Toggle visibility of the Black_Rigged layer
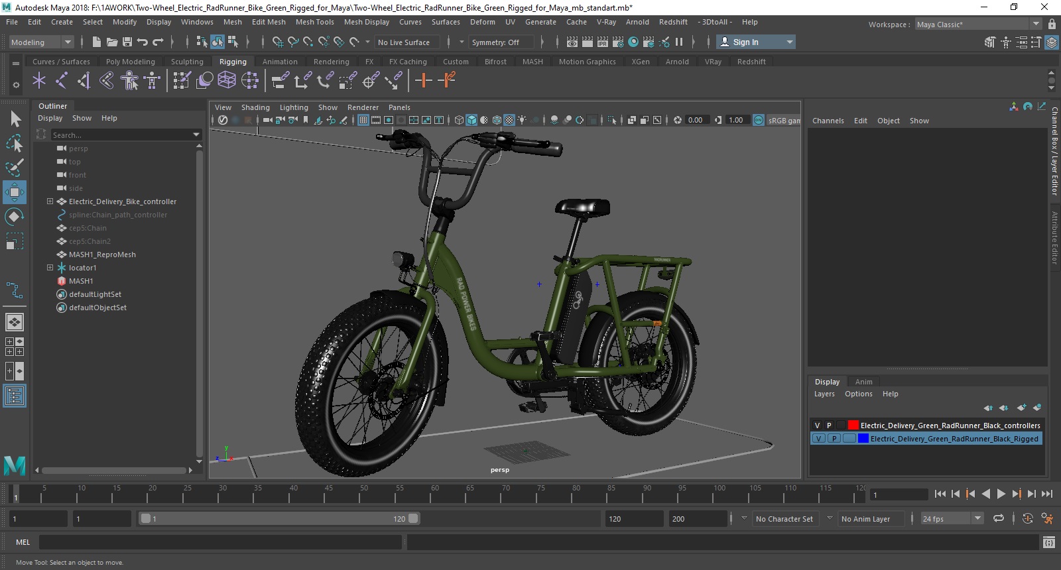 click(819, 439)
